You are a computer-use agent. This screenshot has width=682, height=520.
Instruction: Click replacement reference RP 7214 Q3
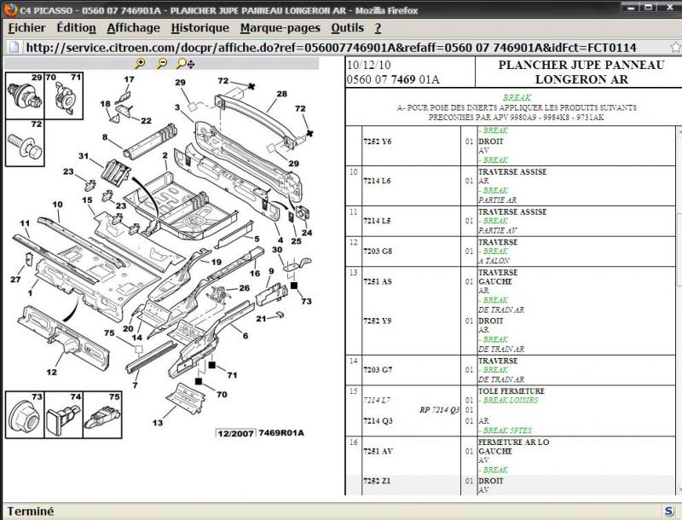click(439, 410)
